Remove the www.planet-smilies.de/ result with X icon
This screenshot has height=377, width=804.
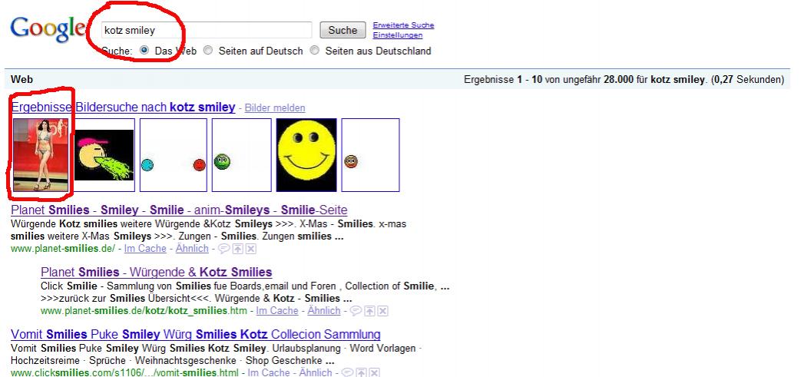click(x=250, y=249)
